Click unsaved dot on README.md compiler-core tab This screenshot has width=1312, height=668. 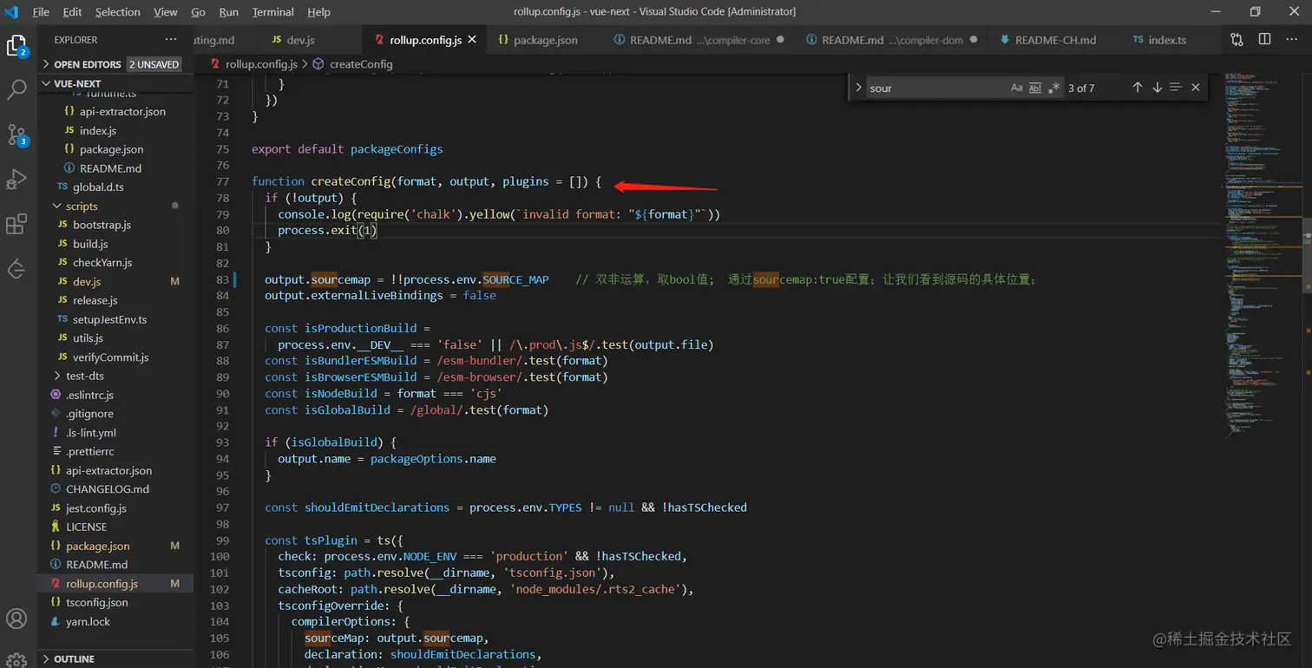pyautogui.click(x=780, y=40)
